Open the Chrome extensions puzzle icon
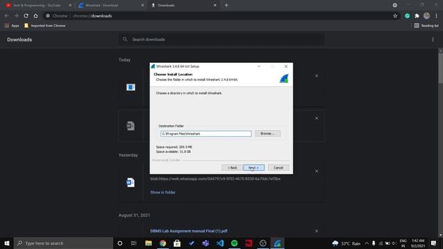Viewport: 443px width, 249px height. [x=417, y=16]
